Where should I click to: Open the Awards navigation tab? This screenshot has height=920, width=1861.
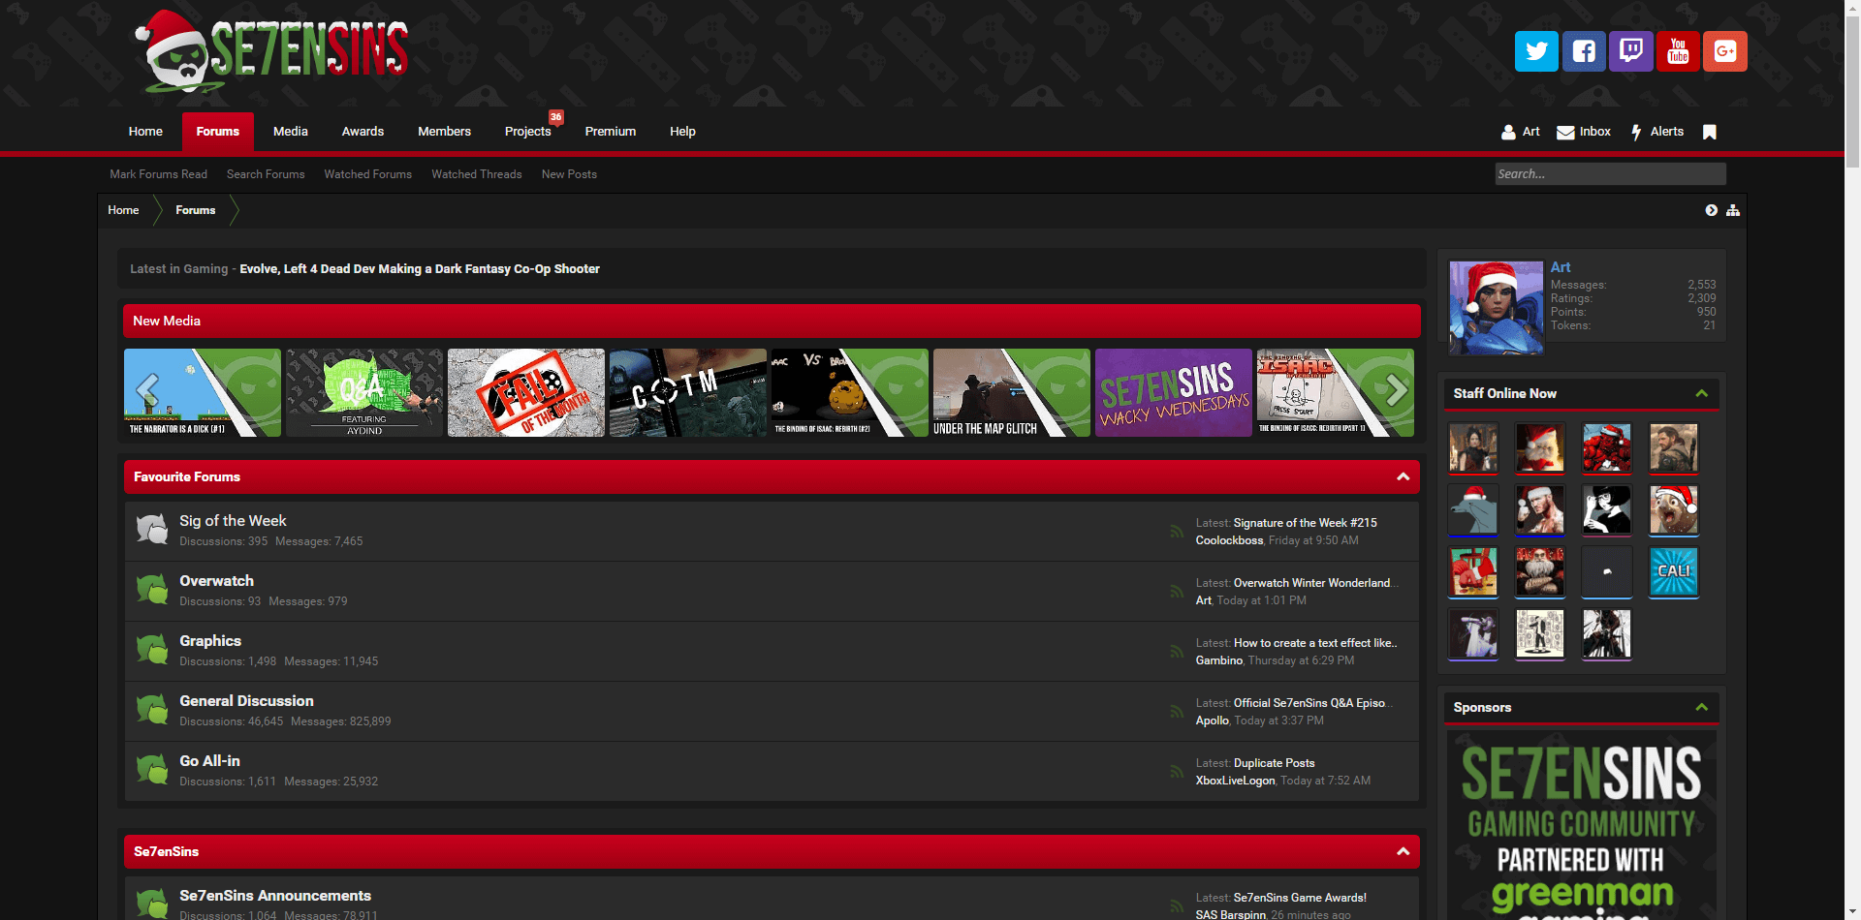click(x=363, y=132)
